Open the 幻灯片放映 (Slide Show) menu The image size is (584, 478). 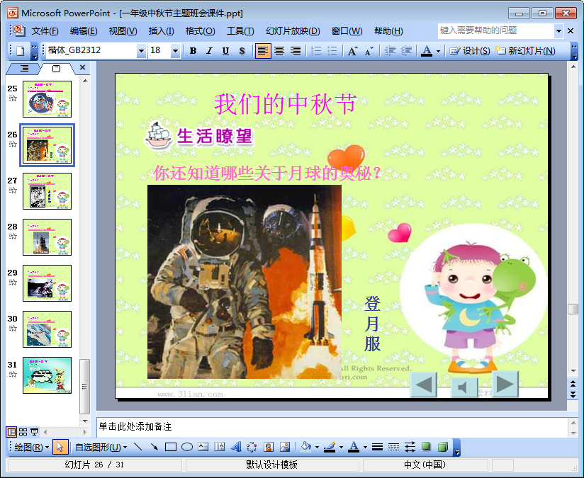[x=292, y=31]
